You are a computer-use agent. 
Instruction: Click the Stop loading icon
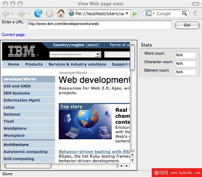[50, 13]
